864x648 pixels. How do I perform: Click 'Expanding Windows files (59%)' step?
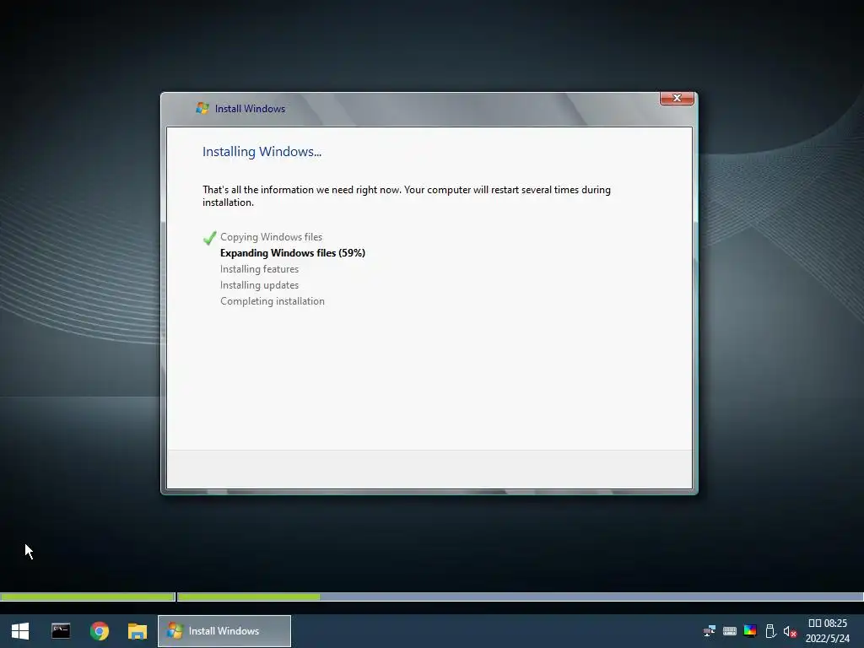click(x=293, y=253)
